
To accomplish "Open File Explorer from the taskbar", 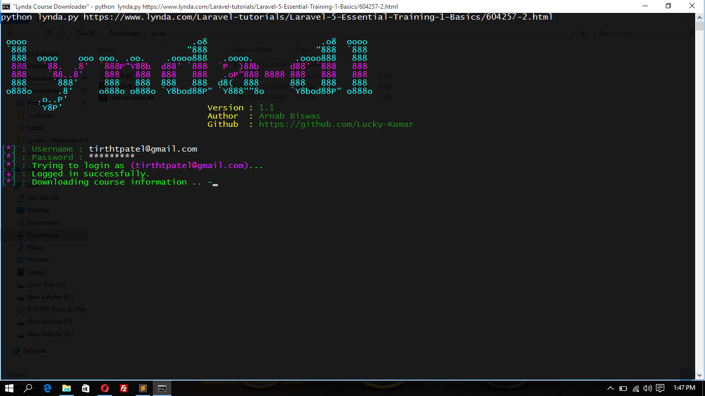I will click(x=66, y=388).
